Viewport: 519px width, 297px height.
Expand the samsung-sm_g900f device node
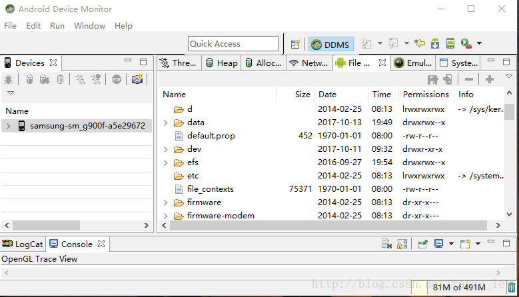pos(9,126)
